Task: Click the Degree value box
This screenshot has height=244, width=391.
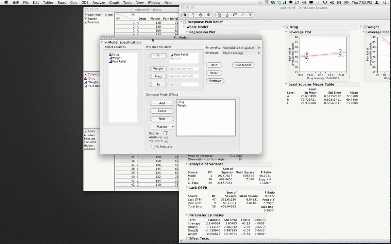Action: 166,134
